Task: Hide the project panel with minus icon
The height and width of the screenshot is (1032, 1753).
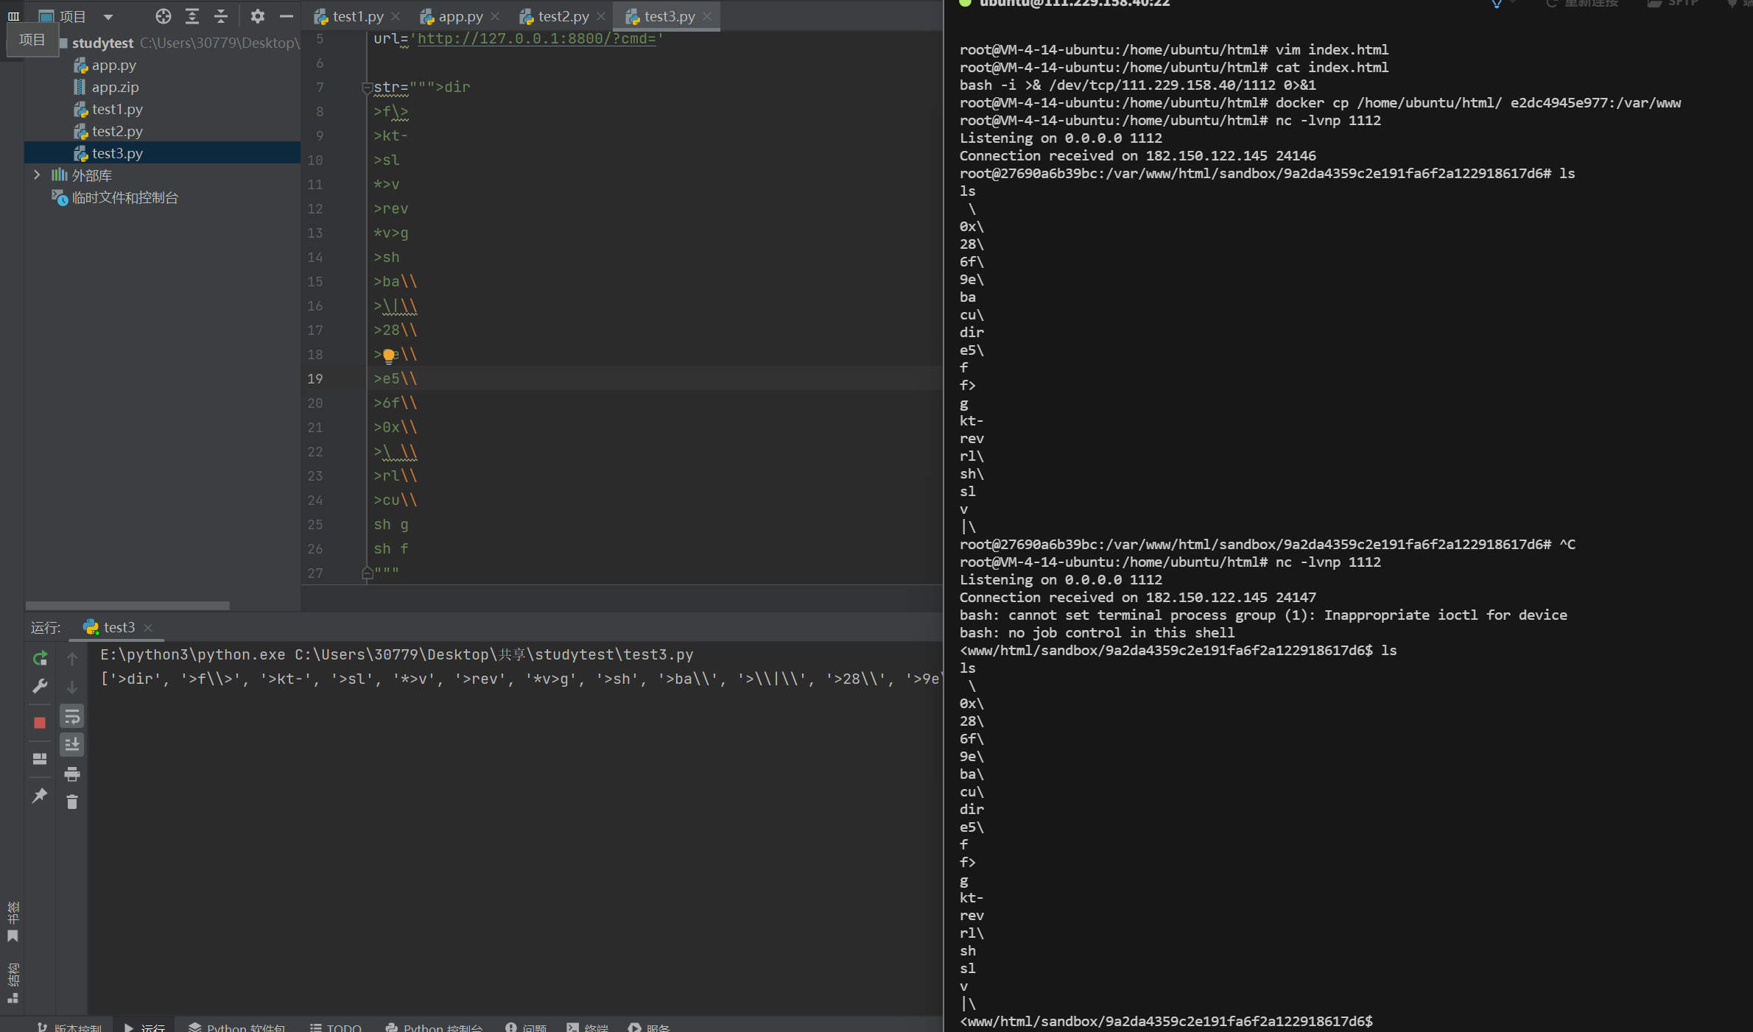Action: point(287,16)
